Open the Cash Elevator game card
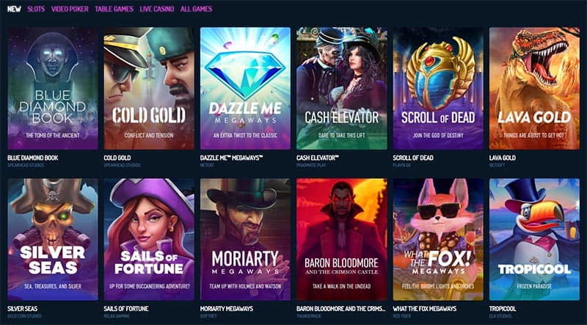587x325 pixels. 342,88
